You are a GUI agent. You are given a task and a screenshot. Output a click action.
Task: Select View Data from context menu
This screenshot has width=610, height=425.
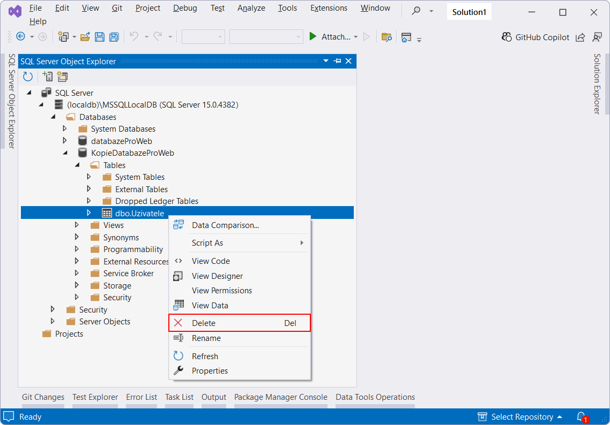(x=211, y=305)
